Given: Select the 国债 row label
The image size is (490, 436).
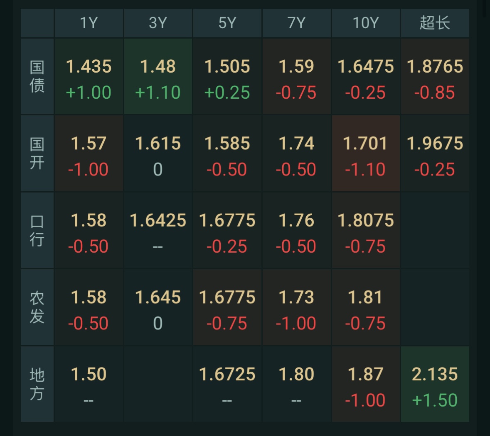Looking at the screenshot, I should [x=37, y=76].
